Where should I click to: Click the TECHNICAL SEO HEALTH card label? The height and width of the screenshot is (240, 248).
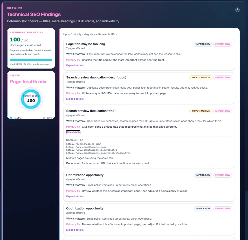coord(26,32)
